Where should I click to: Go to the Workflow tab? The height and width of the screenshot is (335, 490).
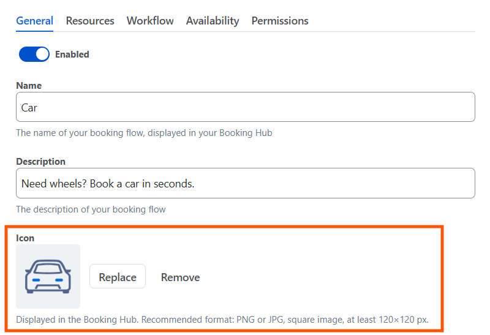(x=150, y=21)
